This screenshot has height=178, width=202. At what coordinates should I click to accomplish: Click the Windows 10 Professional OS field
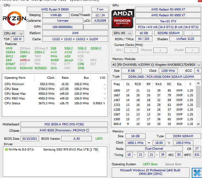click(150, 172)
